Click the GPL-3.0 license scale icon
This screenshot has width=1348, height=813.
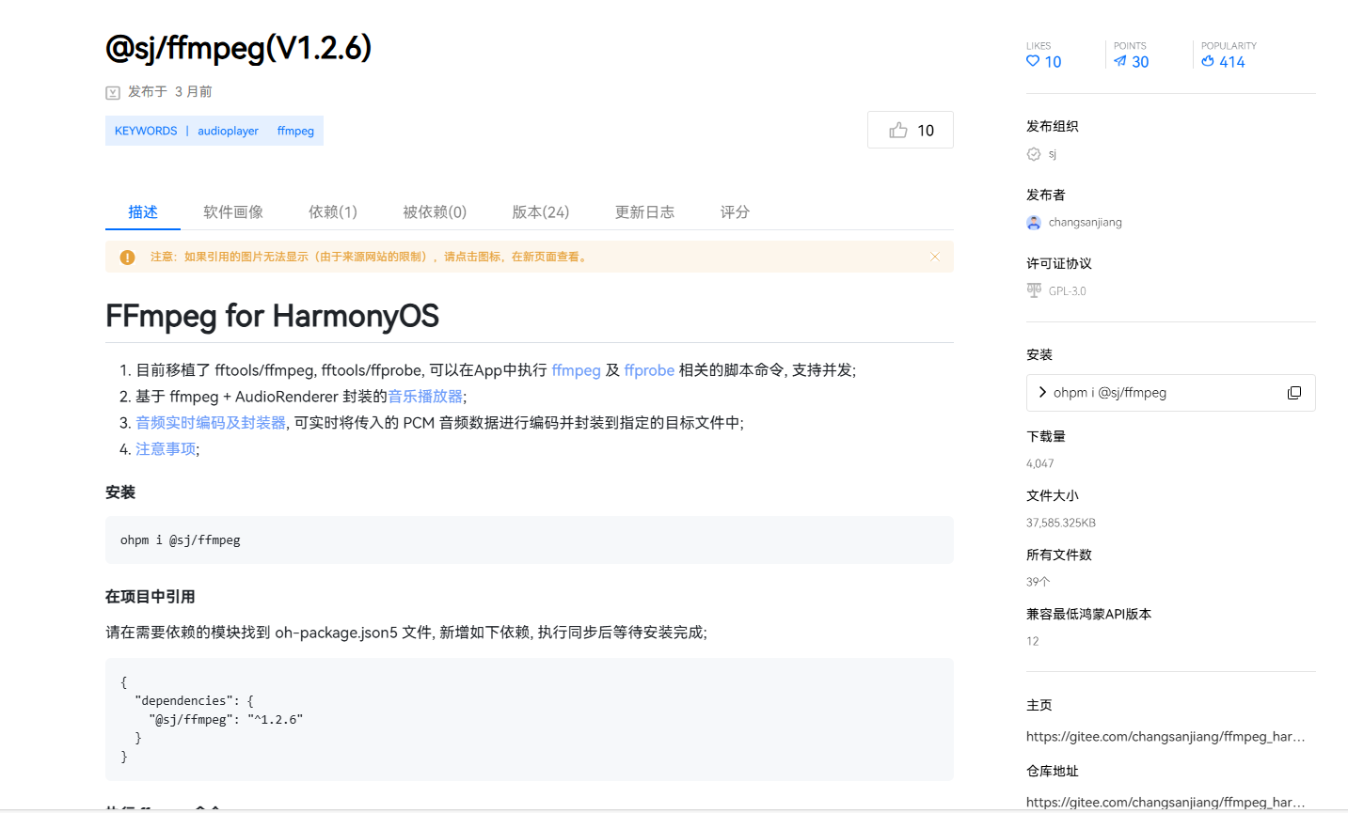pos(1034,290)
